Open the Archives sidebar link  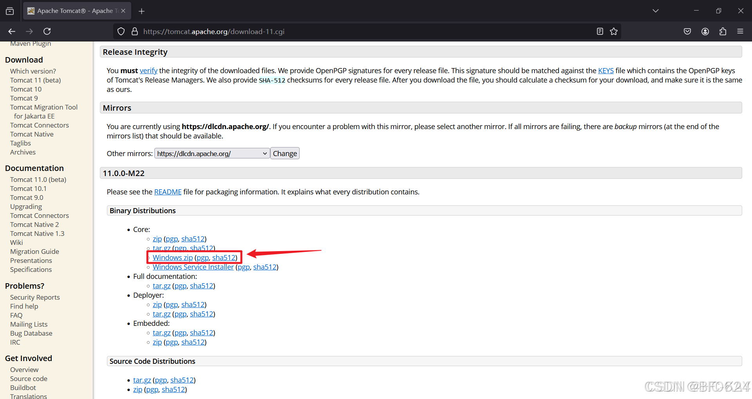coord(23,152)
